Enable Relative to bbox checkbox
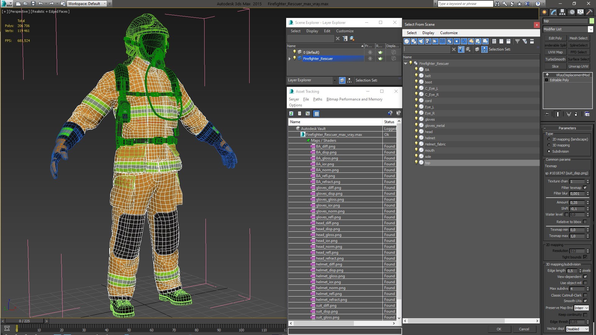Viewport: 596px width, 335px height. pos(585,222)
